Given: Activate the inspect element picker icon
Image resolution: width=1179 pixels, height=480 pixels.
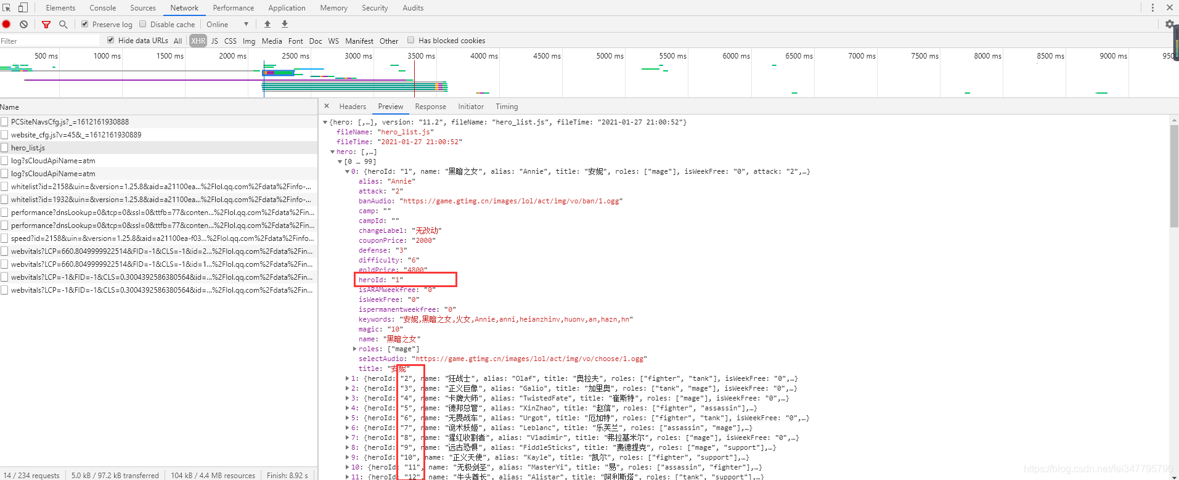Looking at the screenshot, I should (7, 8).
